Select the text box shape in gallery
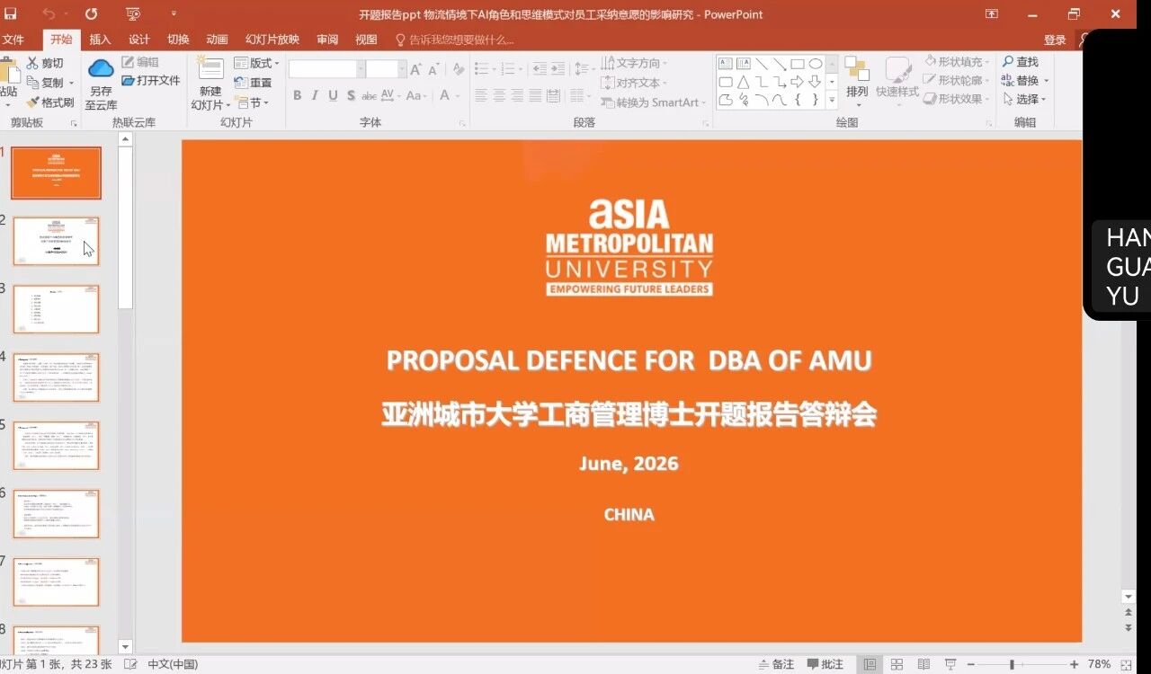Image resolution: width=1151 pixels, height=674 pixels. point(726,64)
